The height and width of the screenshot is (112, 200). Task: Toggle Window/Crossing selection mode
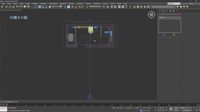35,7
